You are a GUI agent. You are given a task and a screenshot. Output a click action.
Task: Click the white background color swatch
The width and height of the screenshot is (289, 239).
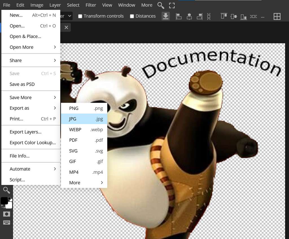coord(9,205)
